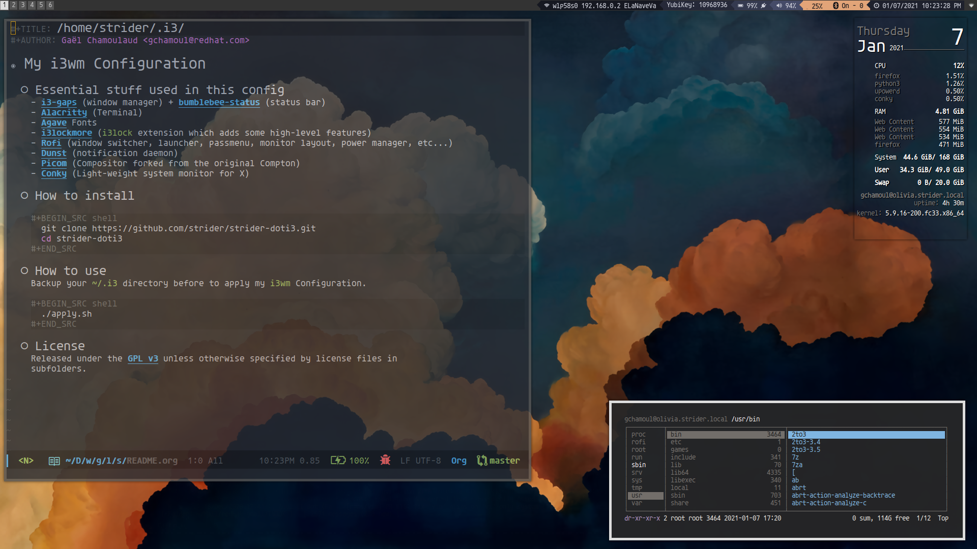Select the 'games' folder in ranger
The image size is (977, 549).
726,450
